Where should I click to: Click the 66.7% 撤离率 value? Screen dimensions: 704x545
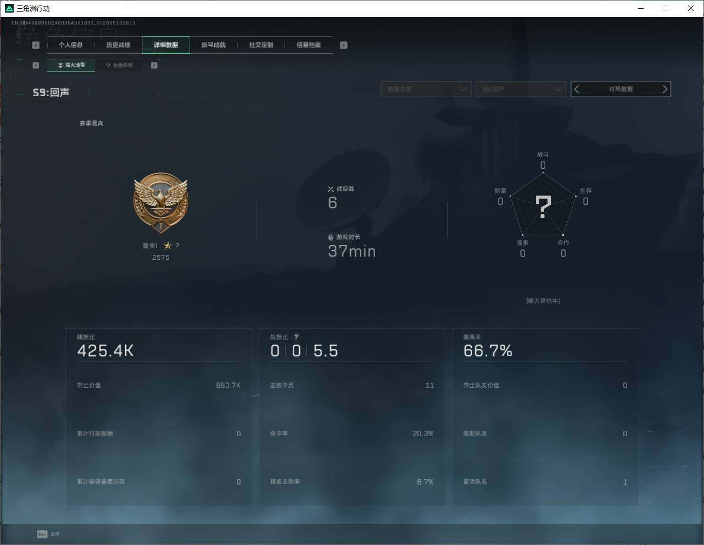(488, 351)
